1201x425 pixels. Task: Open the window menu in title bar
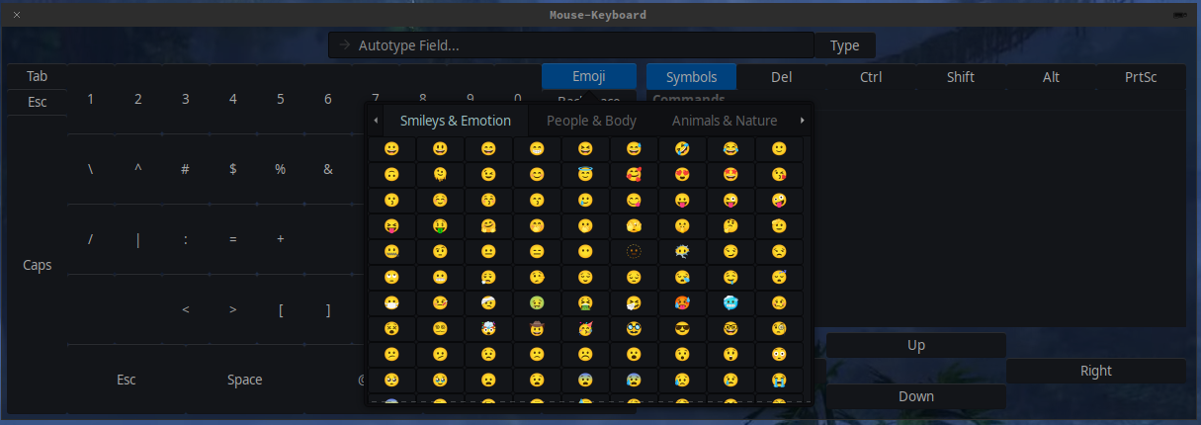(x=1180, y=15)
